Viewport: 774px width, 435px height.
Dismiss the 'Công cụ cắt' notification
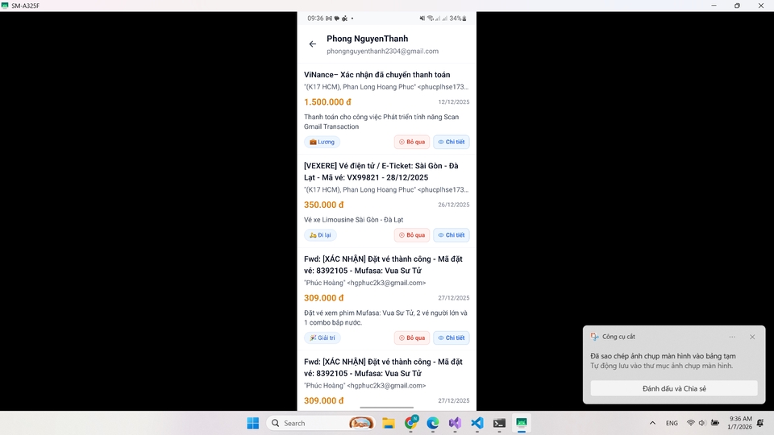point(752,337)
